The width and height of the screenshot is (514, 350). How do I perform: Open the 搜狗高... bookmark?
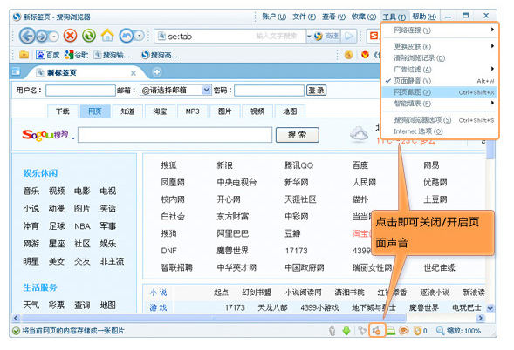[x=160, y=55]
